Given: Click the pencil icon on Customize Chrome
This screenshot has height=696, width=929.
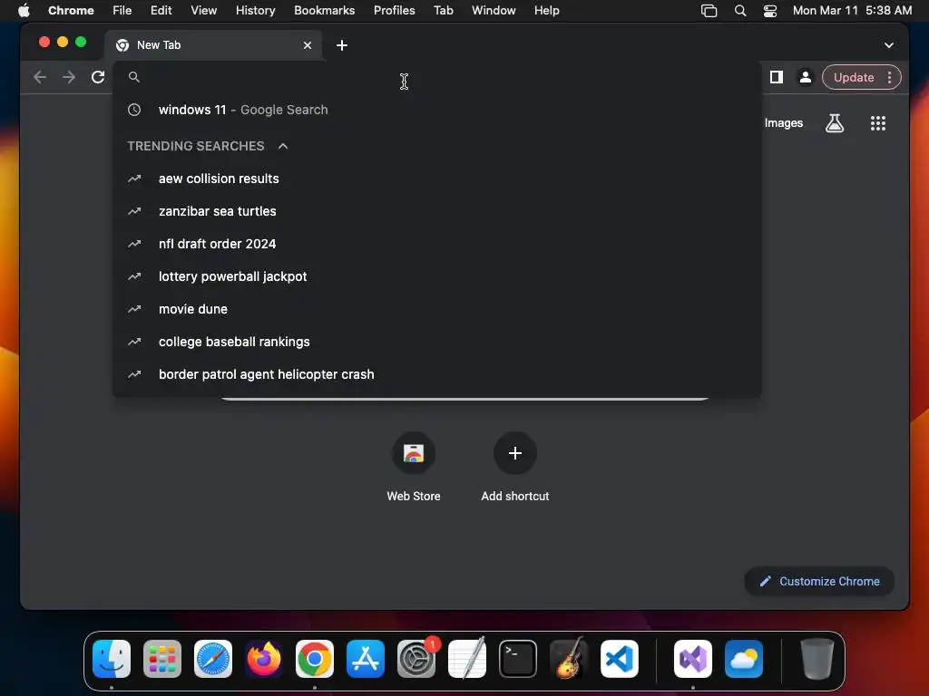Looking at the screenshot, I should (765, 581).
